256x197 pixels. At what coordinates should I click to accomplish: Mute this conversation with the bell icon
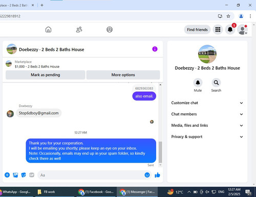pyautogui.click(x=198, y=83)
